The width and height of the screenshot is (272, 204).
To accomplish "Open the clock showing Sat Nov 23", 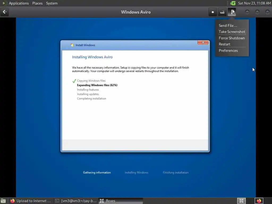I will pyautogui.click(x=254, y=3).
